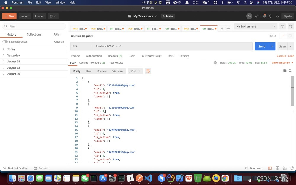Open the JSON format dropdown
The width and height of the screenshot is (296, 185).
(x=135, y=71)
